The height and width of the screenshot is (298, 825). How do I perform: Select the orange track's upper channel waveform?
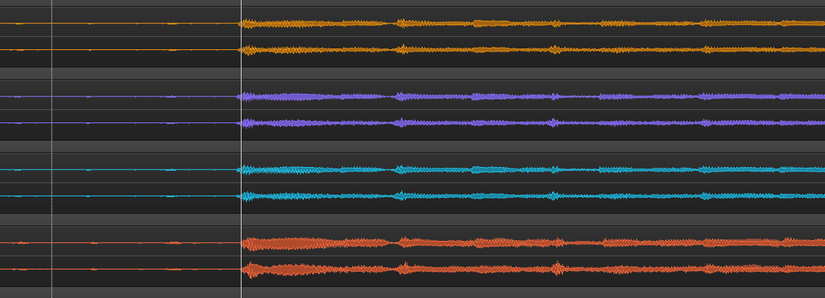point(532,23)
